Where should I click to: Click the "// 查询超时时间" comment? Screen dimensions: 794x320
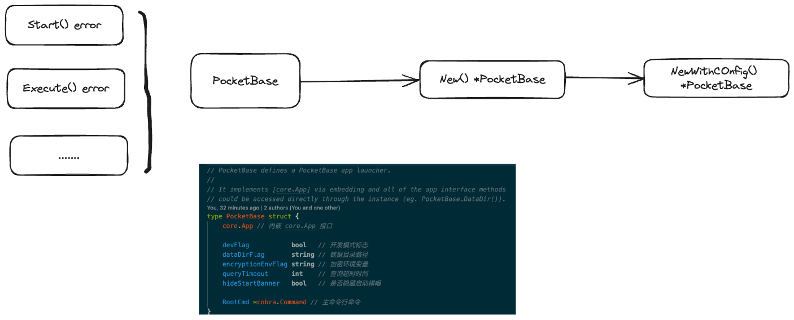343,274
